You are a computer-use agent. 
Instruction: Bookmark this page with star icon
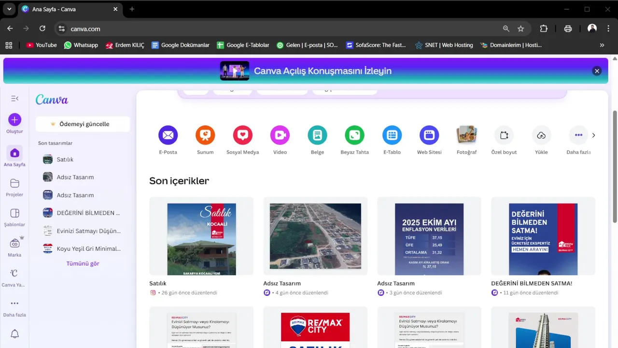pos(520,29)
